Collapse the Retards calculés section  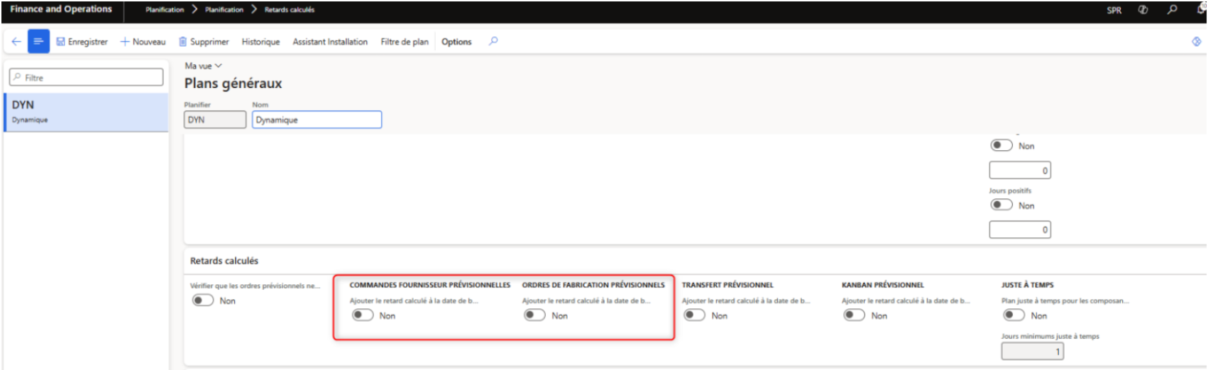pos(224,261)
